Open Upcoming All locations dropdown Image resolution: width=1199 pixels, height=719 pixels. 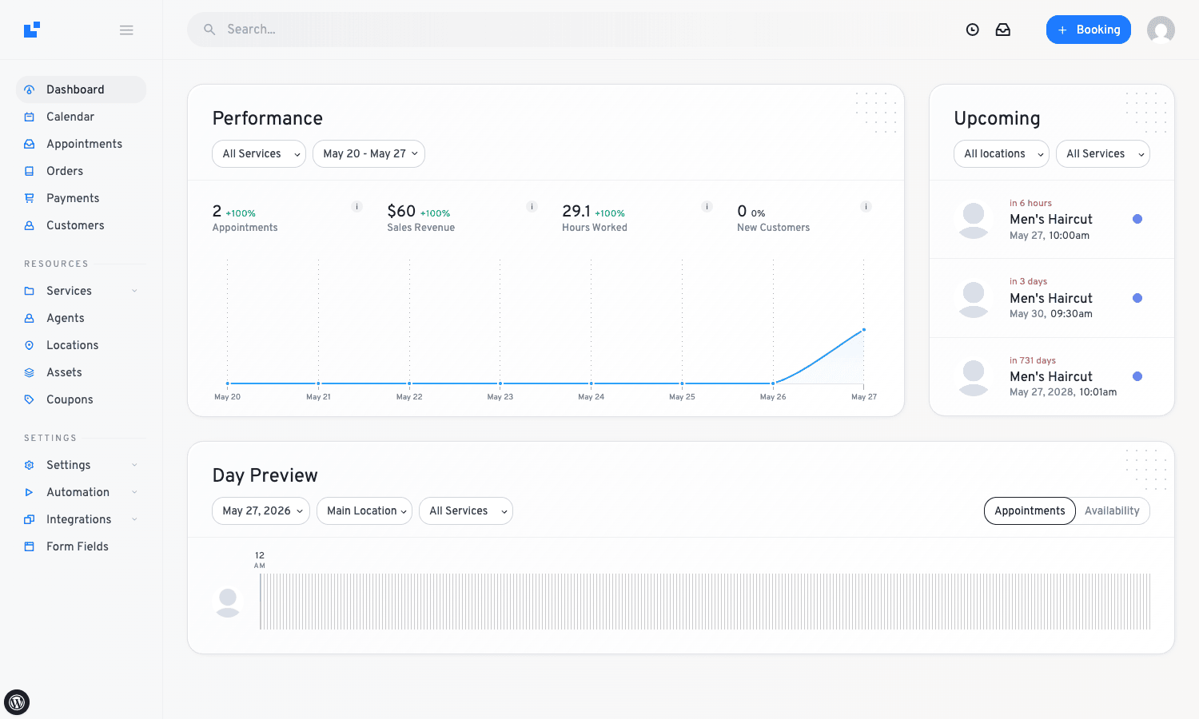(1002, 153)
